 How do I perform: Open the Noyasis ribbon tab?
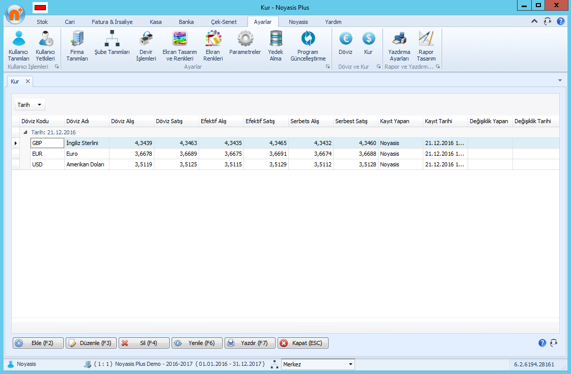pos(298,22)
